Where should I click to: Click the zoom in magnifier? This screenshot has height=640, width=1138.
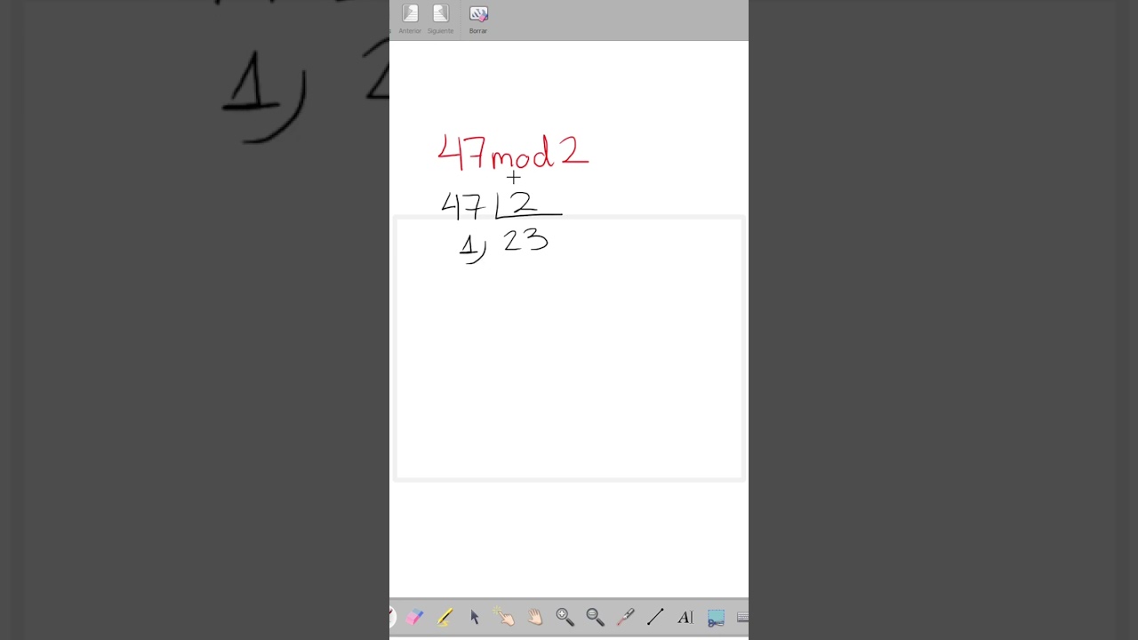(565, 617)
